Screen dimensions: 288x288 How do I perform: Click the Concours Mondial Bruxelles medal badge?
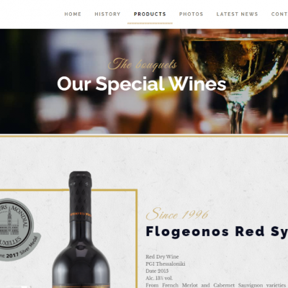coord(15,228)
